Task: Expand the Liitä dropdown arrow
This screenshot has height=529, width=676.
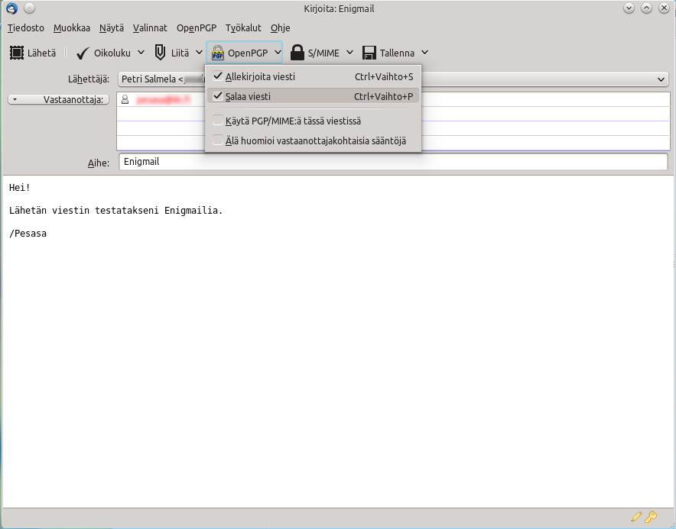Action: [x=199, y=53]
